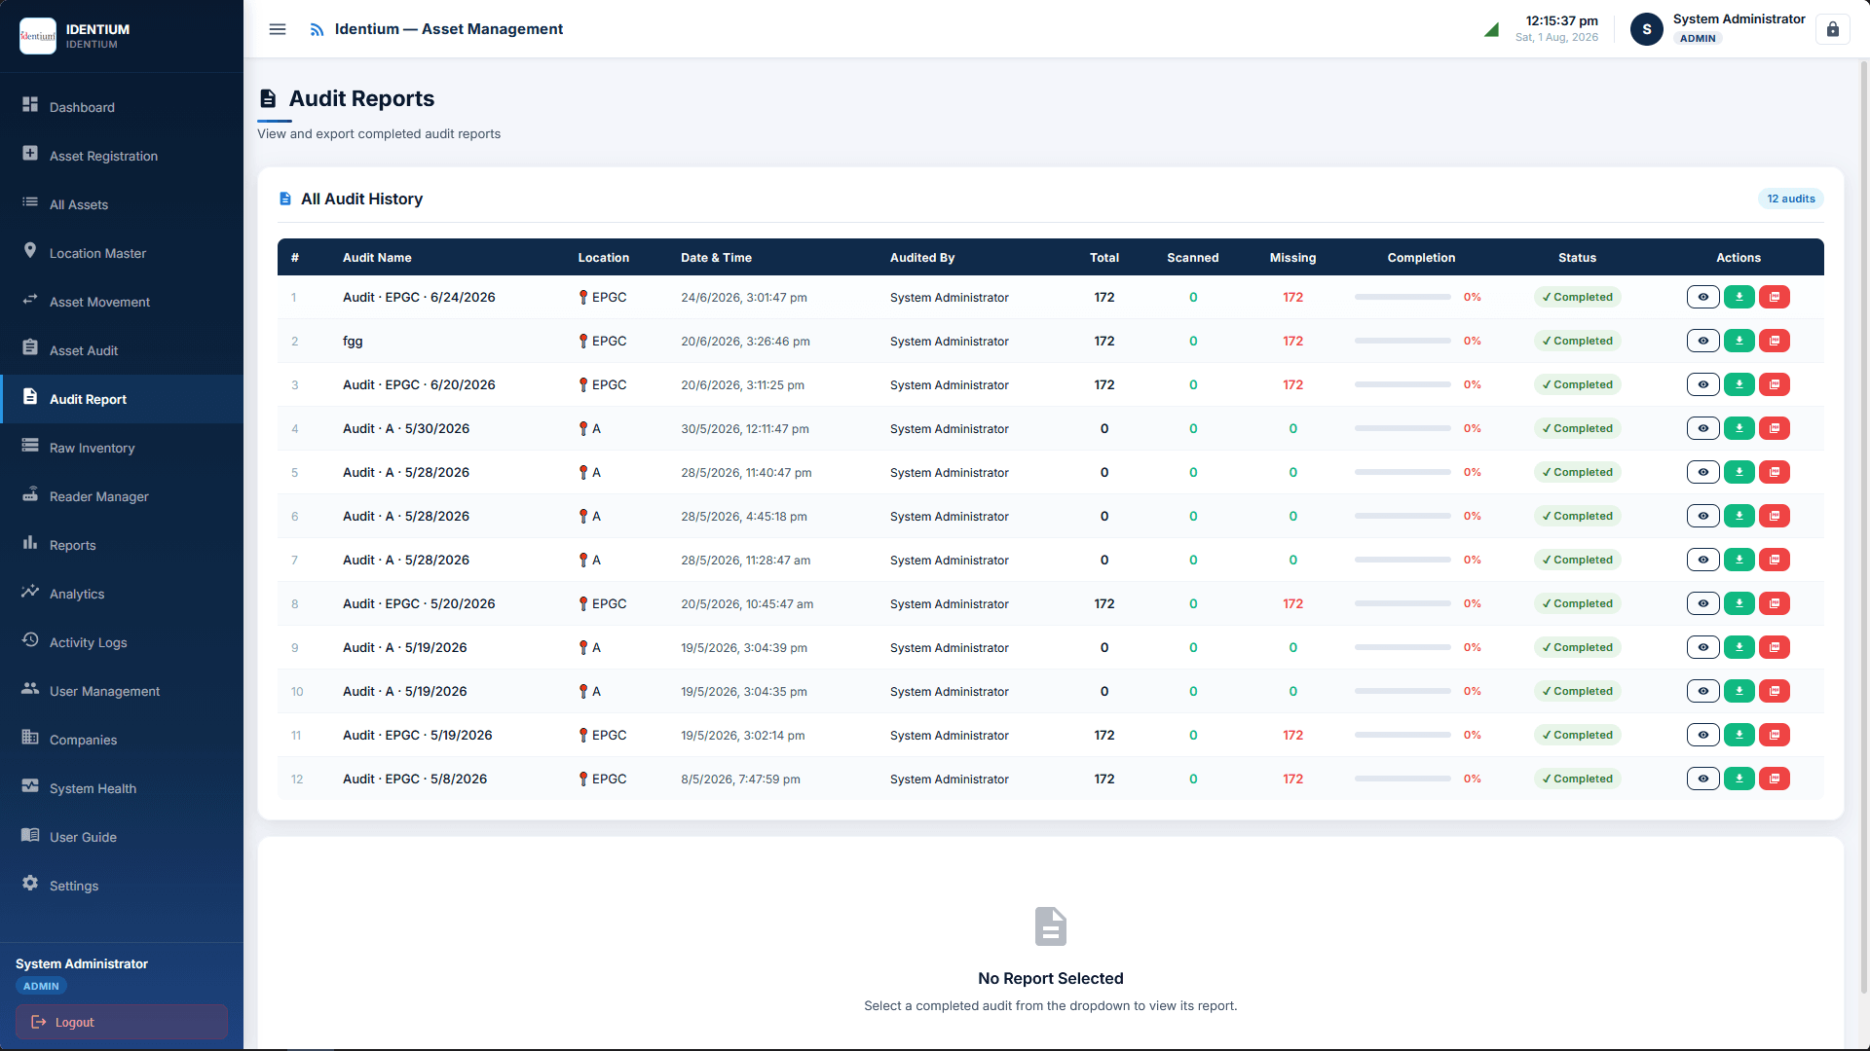
Task: Click eye icon for Audit · EPGC · 6/20/2026
Action: coord(1702,384)
